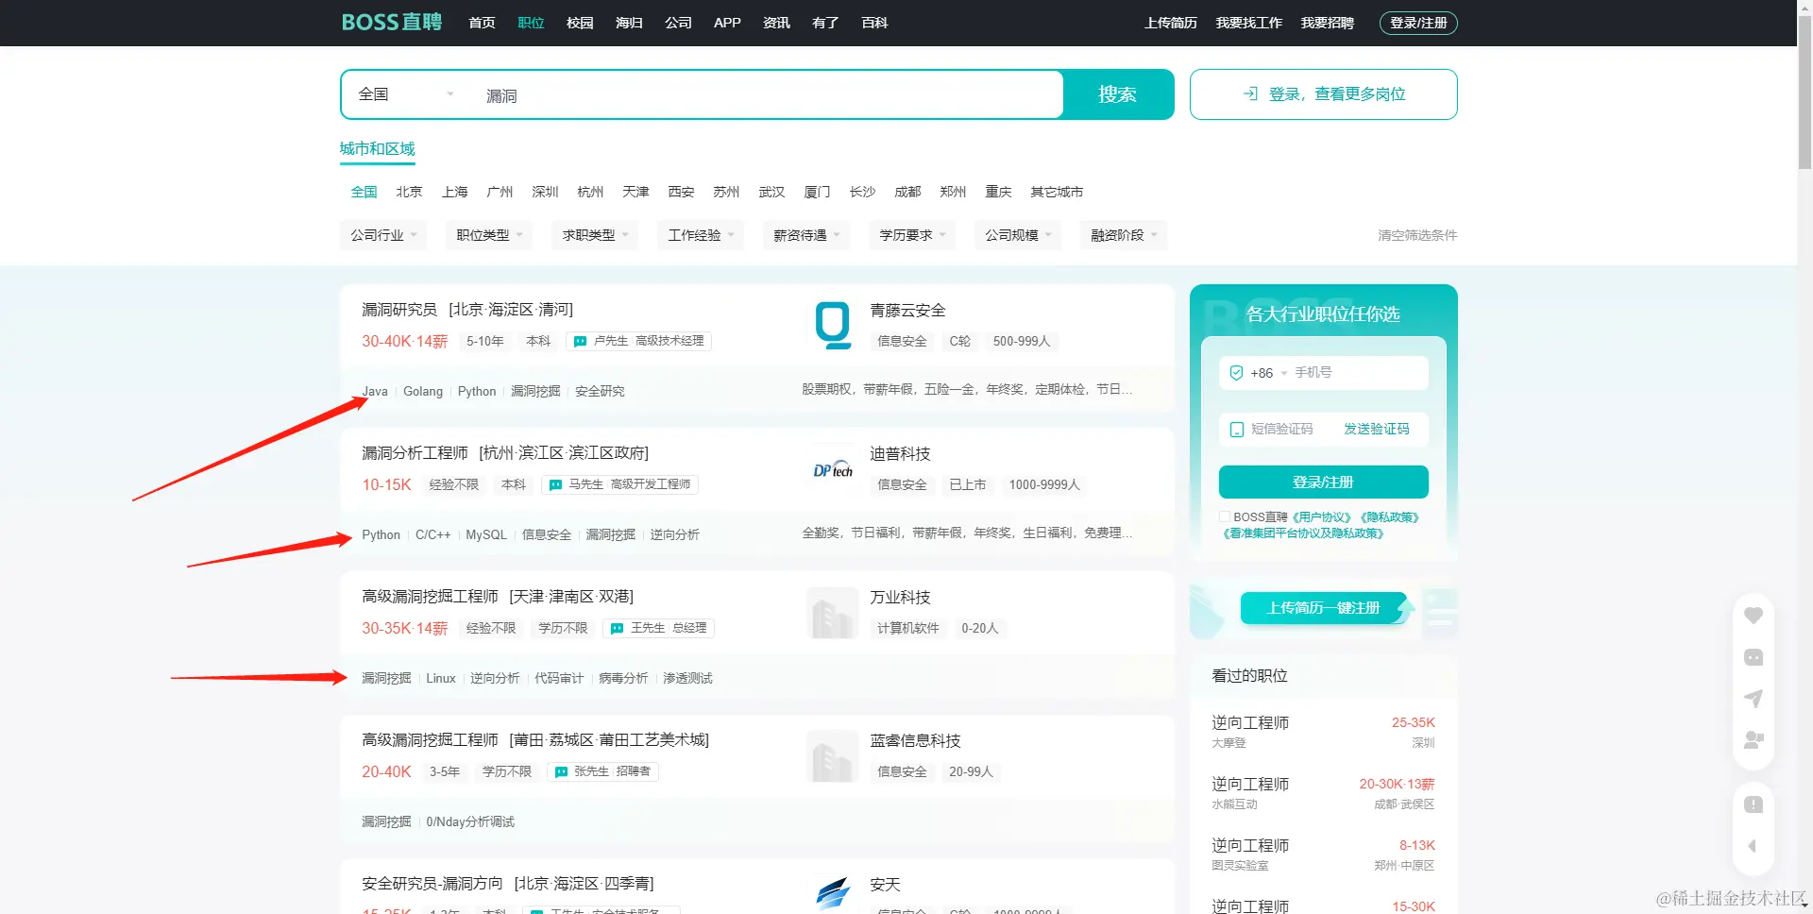
Task: Focus the 手机号 phone number field
Action: point(1359,373)
